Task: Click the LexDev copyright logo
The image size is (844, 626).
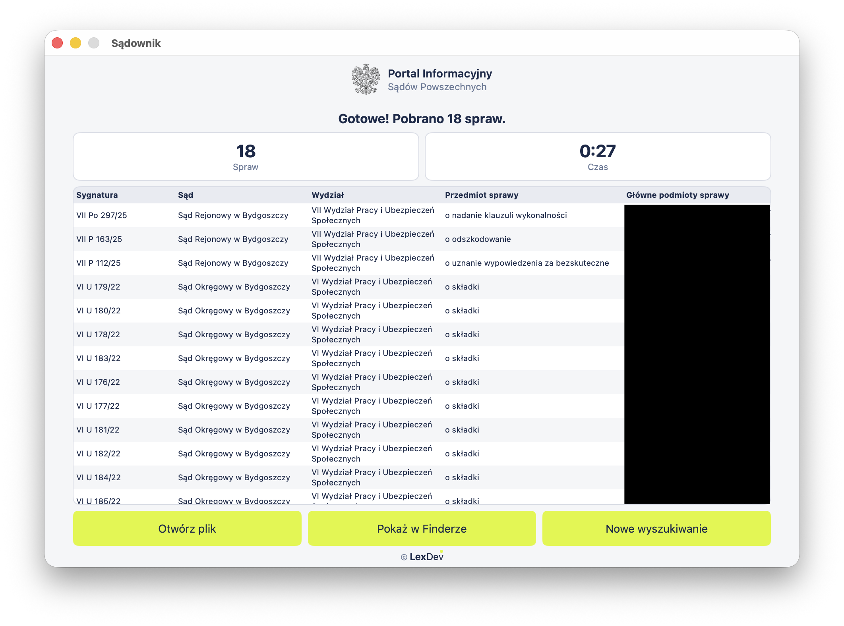Action: pyautogui.click(x=422, y=557)
